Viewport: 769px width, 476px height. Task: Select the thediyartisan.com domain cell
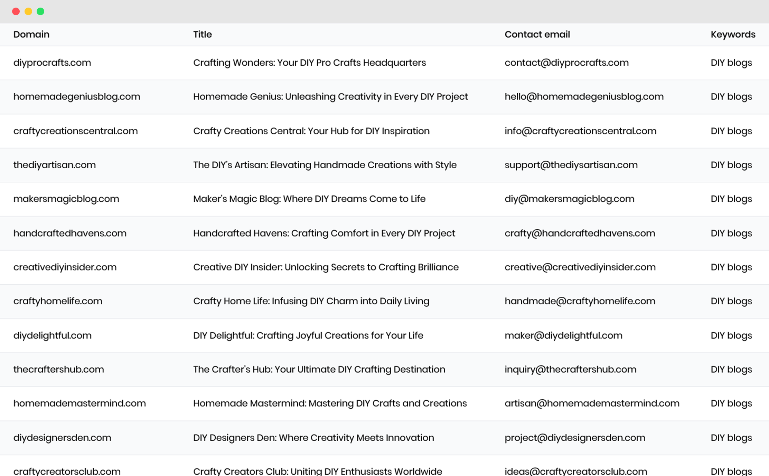(55, 165)
